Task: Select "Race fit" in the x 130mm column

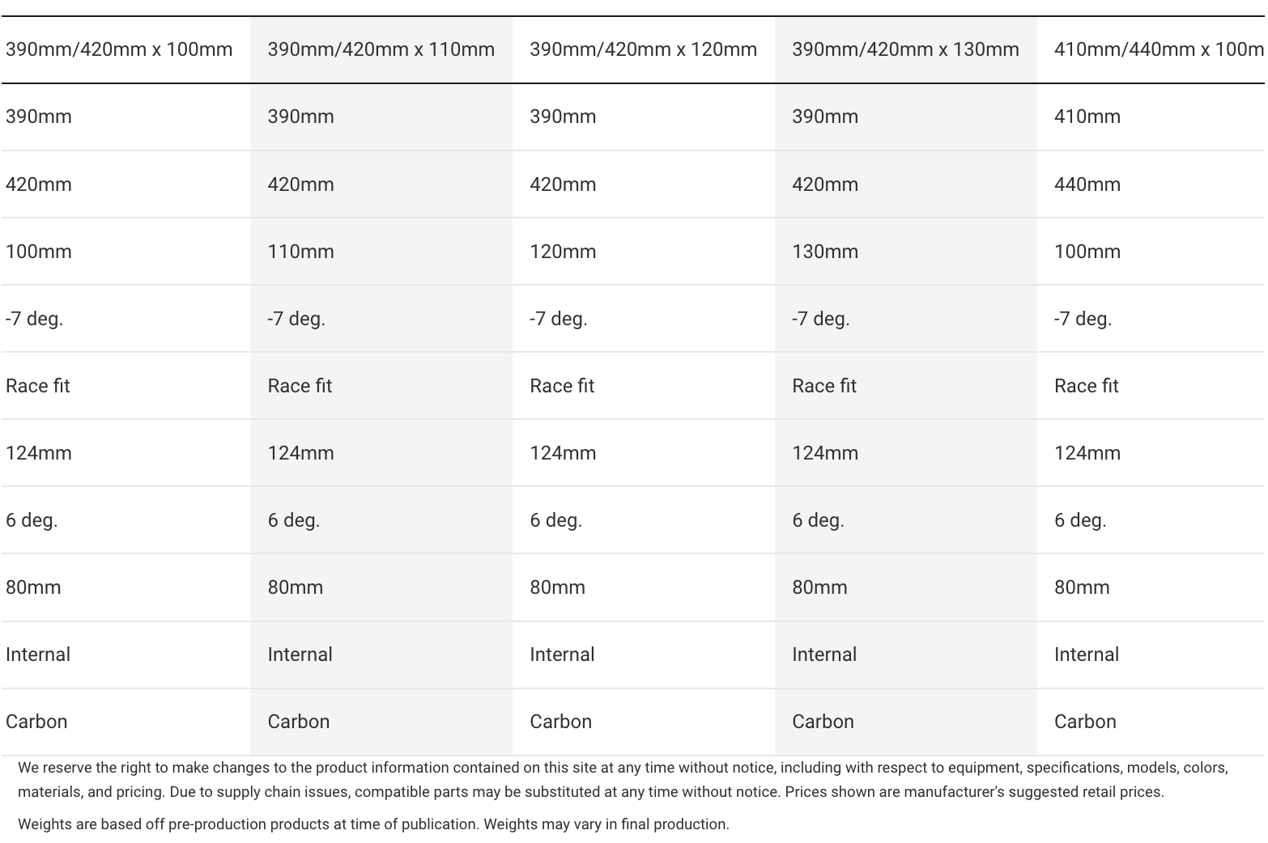Action: tap(824, 386)
